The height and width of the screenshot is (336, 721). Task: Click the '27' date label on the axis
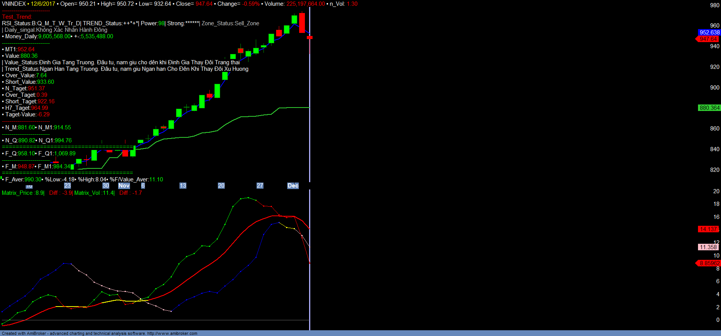pyautogui.click(x=260, y=186)
